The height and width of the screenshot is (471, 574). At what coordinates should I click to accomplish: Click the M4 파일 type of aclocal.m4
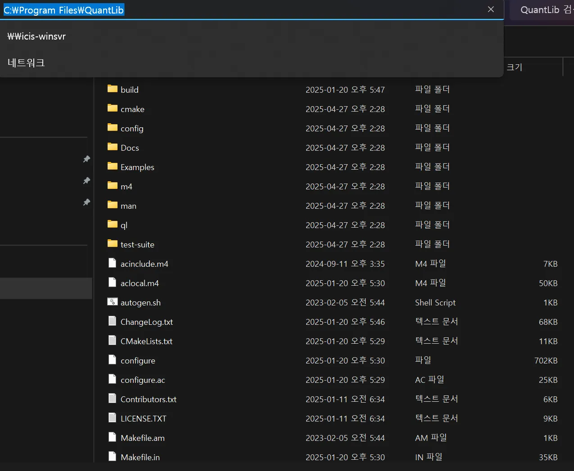point(430,283)
